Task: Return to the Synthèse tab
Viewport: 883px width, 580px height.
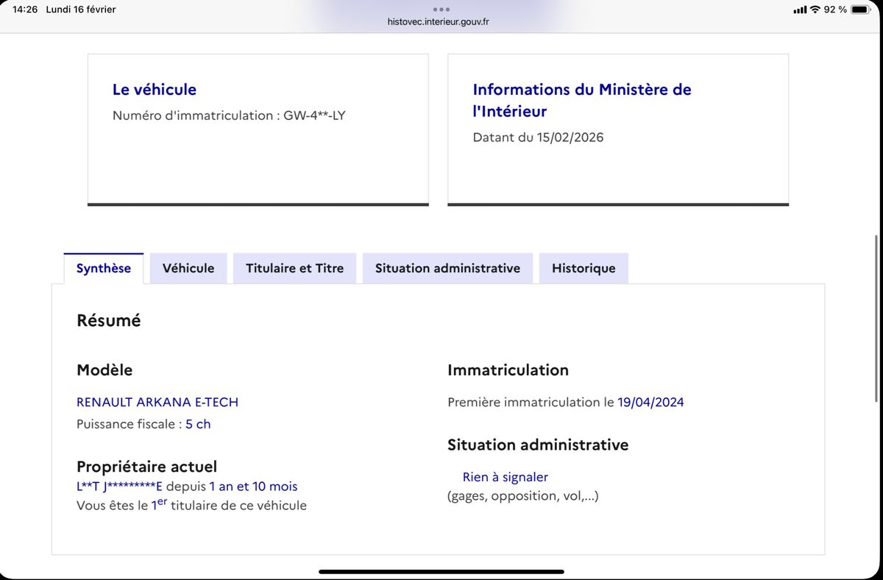Action: coord(103,268)
